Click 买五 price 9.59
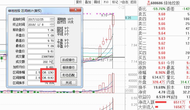190x110 pixels. [x=162, y=58]
